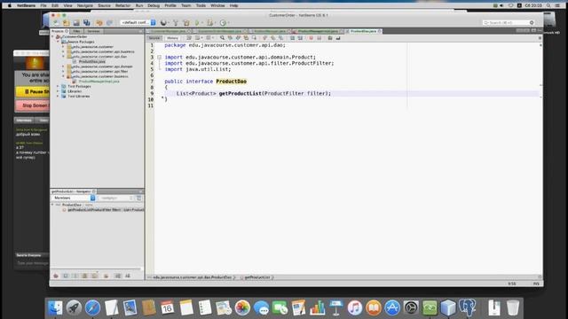Collapse the CustomerOrder project node

point(53,37)
